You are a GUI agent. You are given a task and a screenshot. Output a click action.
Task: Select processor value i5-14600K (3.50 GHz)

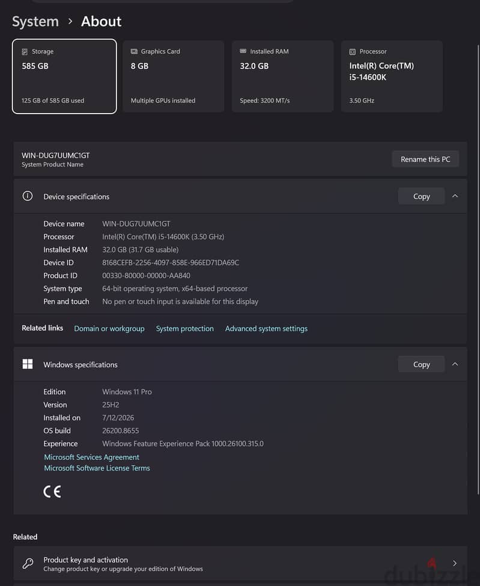[x=163, y=237]
